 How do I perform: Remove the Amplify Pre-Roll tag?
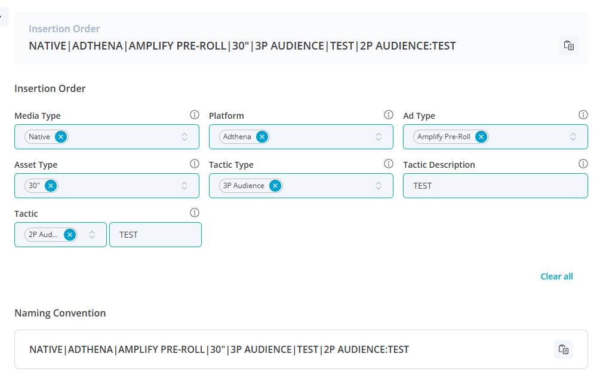(481, 137)
